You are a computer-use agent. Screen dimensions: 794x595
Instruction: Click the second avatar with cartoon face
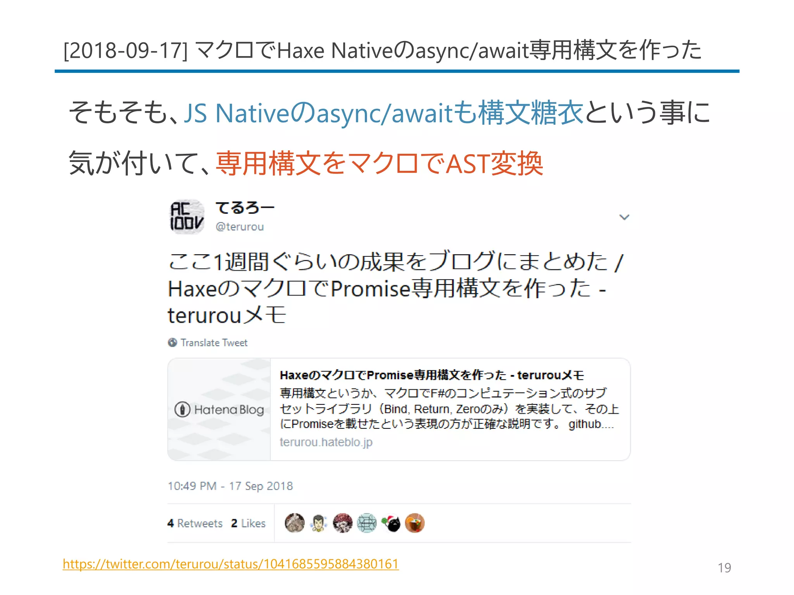(x=319, y=523)
